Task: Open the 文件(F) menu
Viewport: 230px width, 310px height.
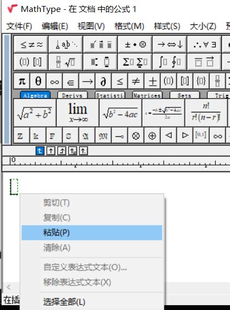Action: tap(19, 26)
